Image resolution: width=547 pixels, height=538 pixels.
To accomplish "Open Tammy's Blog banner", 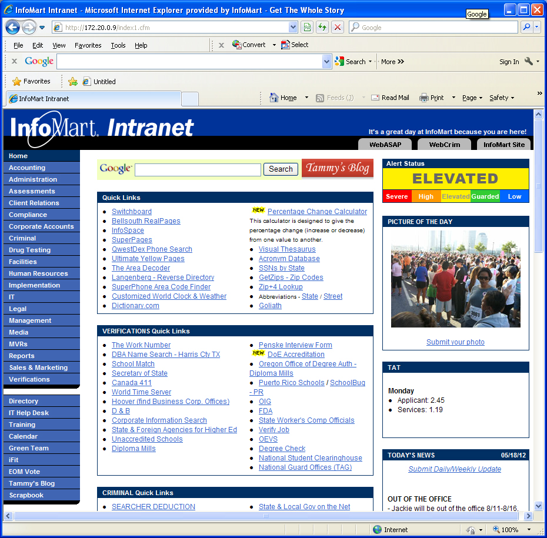I will pos(338,168).
